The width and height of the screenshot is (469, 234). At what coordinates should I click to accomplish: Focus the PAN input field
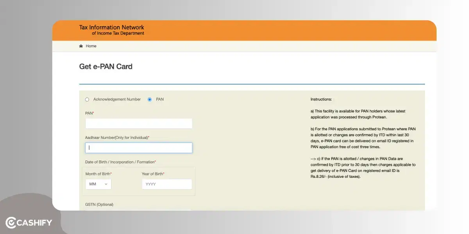pyautogui.click(x=139, y=124)
